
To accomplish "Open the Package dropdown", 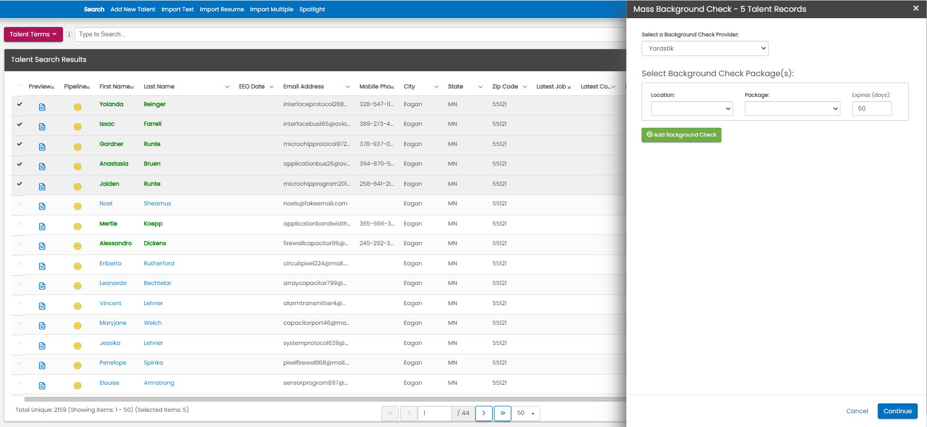I will (x=792, y=109).
